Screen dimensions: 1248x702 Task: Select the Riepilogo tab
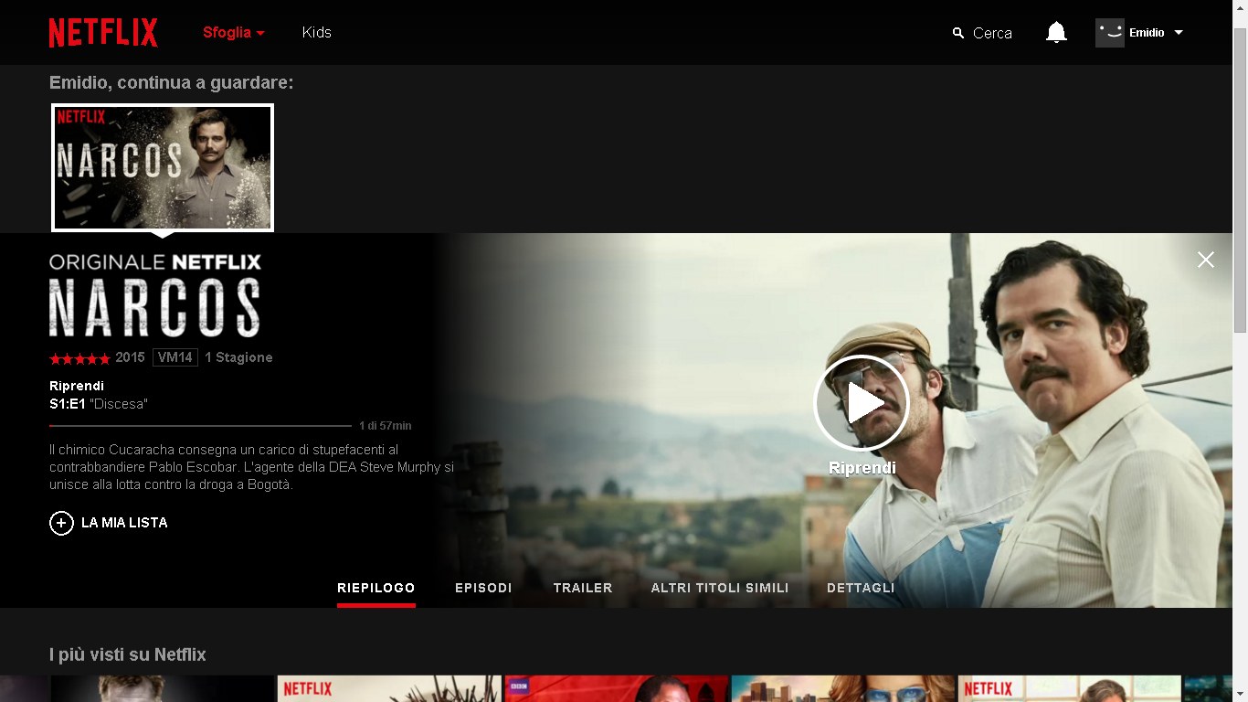point(376,588)
